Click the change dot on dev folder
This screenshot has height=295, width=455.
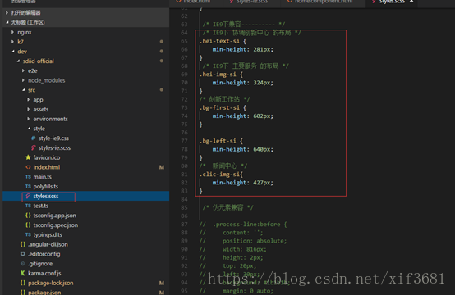(x=162, y=52)
